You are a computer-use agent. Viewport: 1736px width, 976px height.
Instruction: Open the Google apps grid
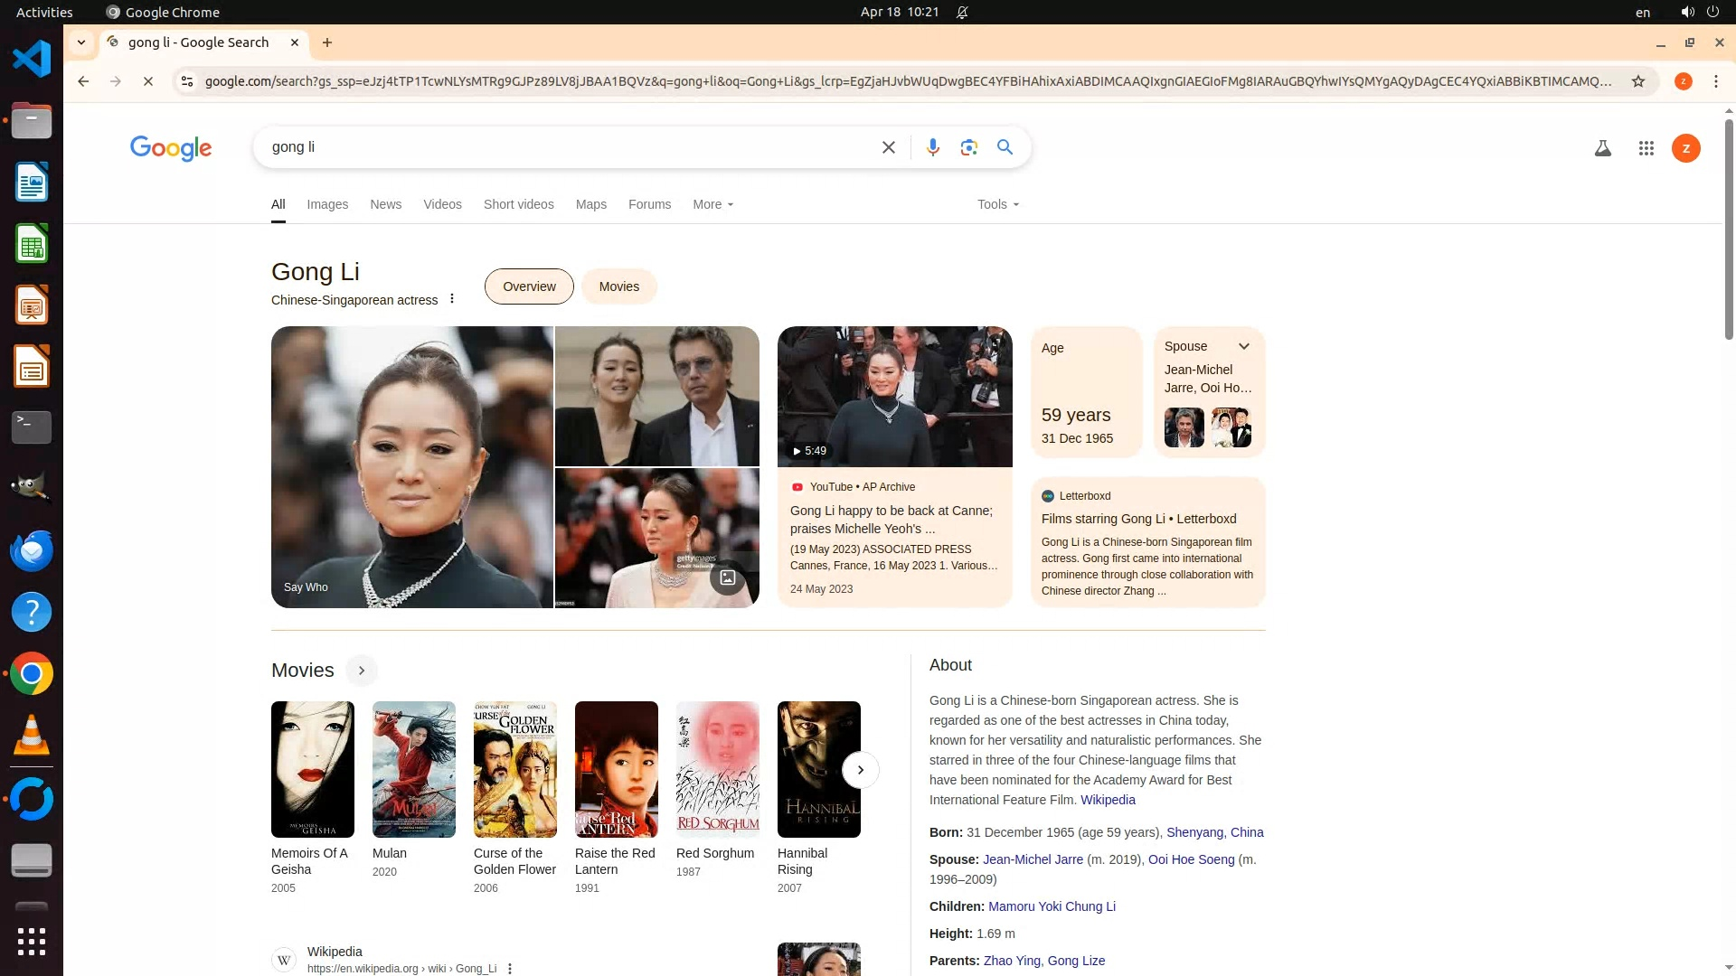pyautogui.click(x=1646, y=148)
